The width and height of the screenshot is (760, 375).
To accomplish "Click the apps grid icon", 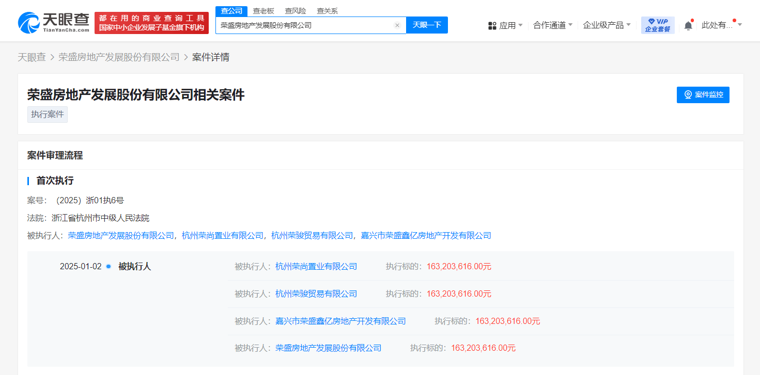I will (492, 25).
